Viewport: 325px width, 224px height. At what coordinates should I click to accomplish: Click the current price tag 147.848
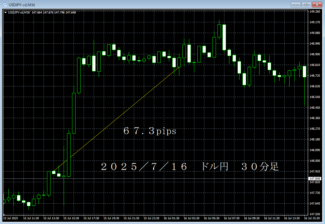[315, 178]
